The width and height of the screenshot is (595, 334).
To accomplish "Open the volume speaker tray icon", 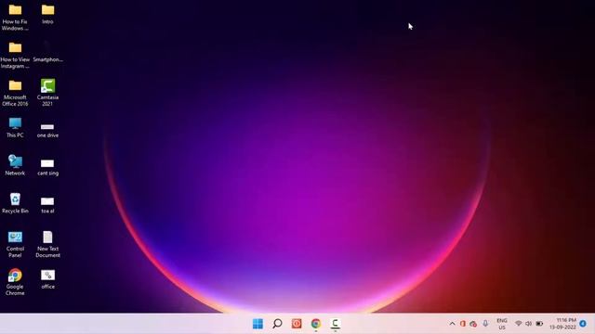I will tap(529, 324).
